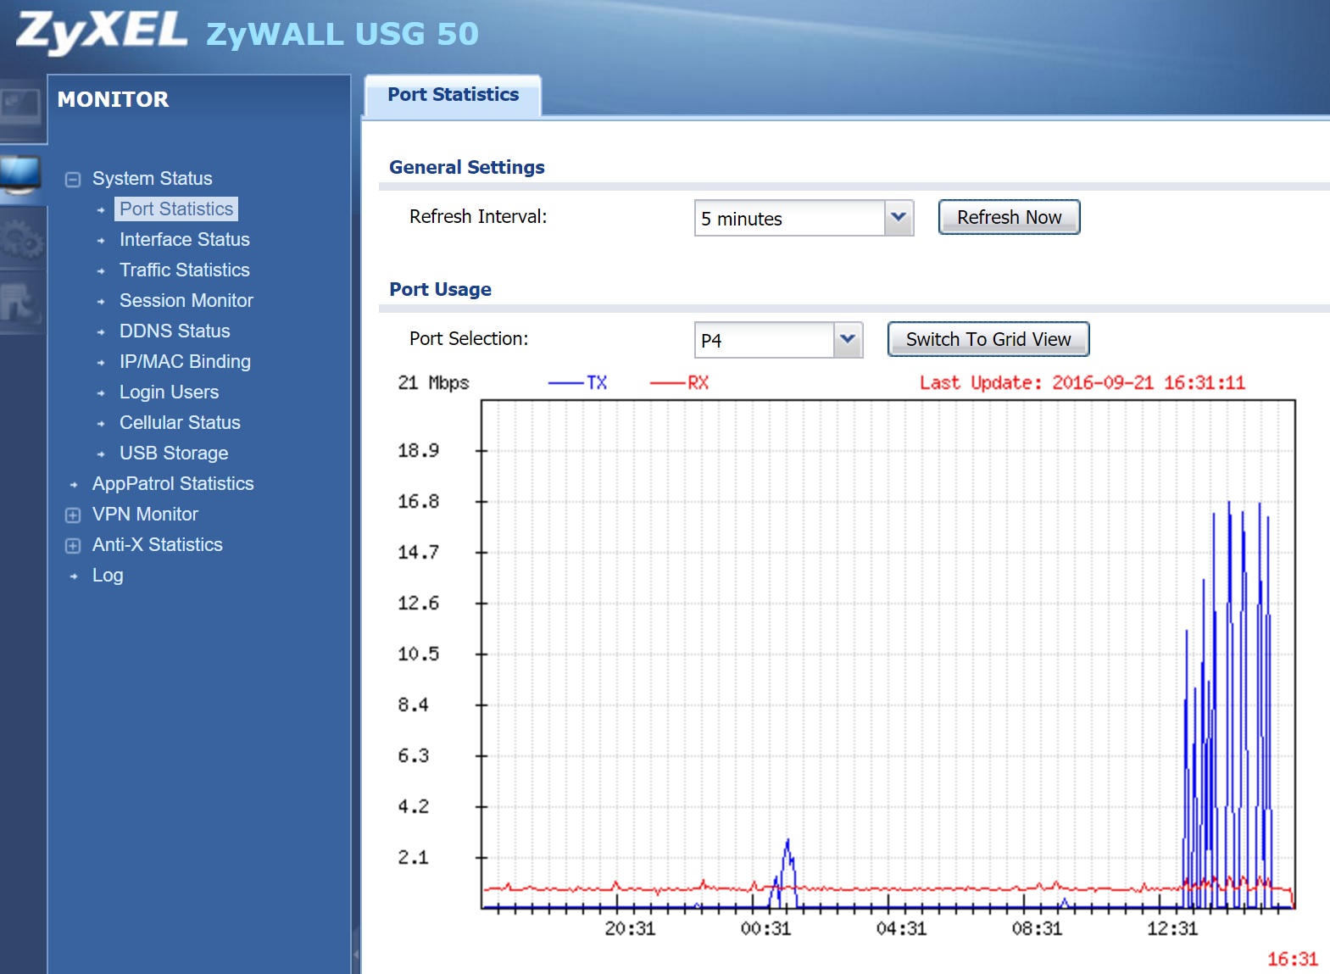Click the 16.8 axis value
Screen dimensions: 1330x974
tap(419, 501)
